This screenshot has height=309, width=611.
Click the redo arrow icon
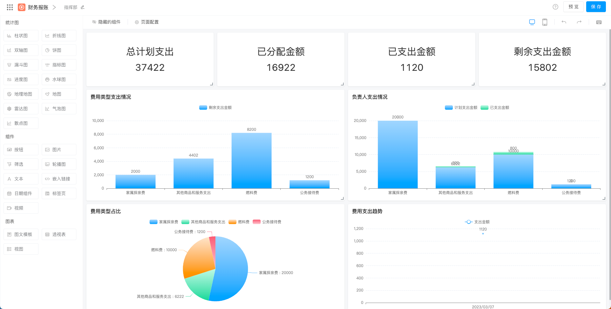(579, 22)
